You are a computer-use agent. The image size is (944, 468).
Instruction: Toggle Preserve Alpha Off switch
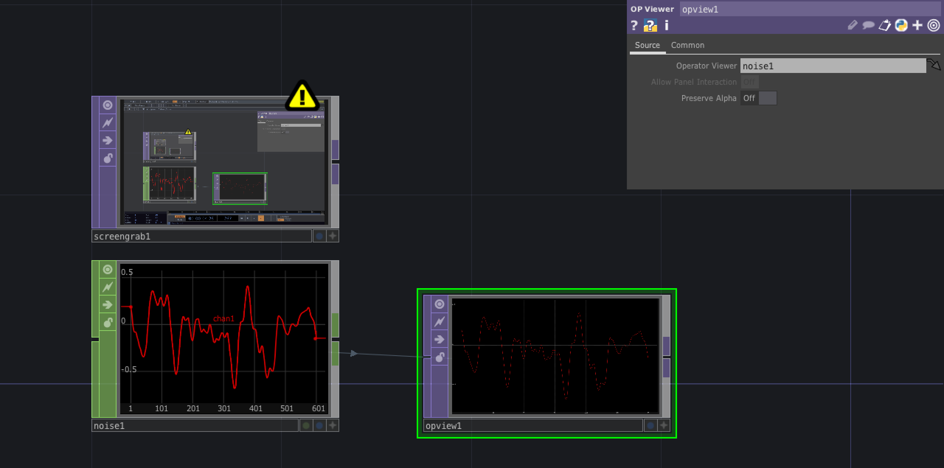tap(759, 98)
